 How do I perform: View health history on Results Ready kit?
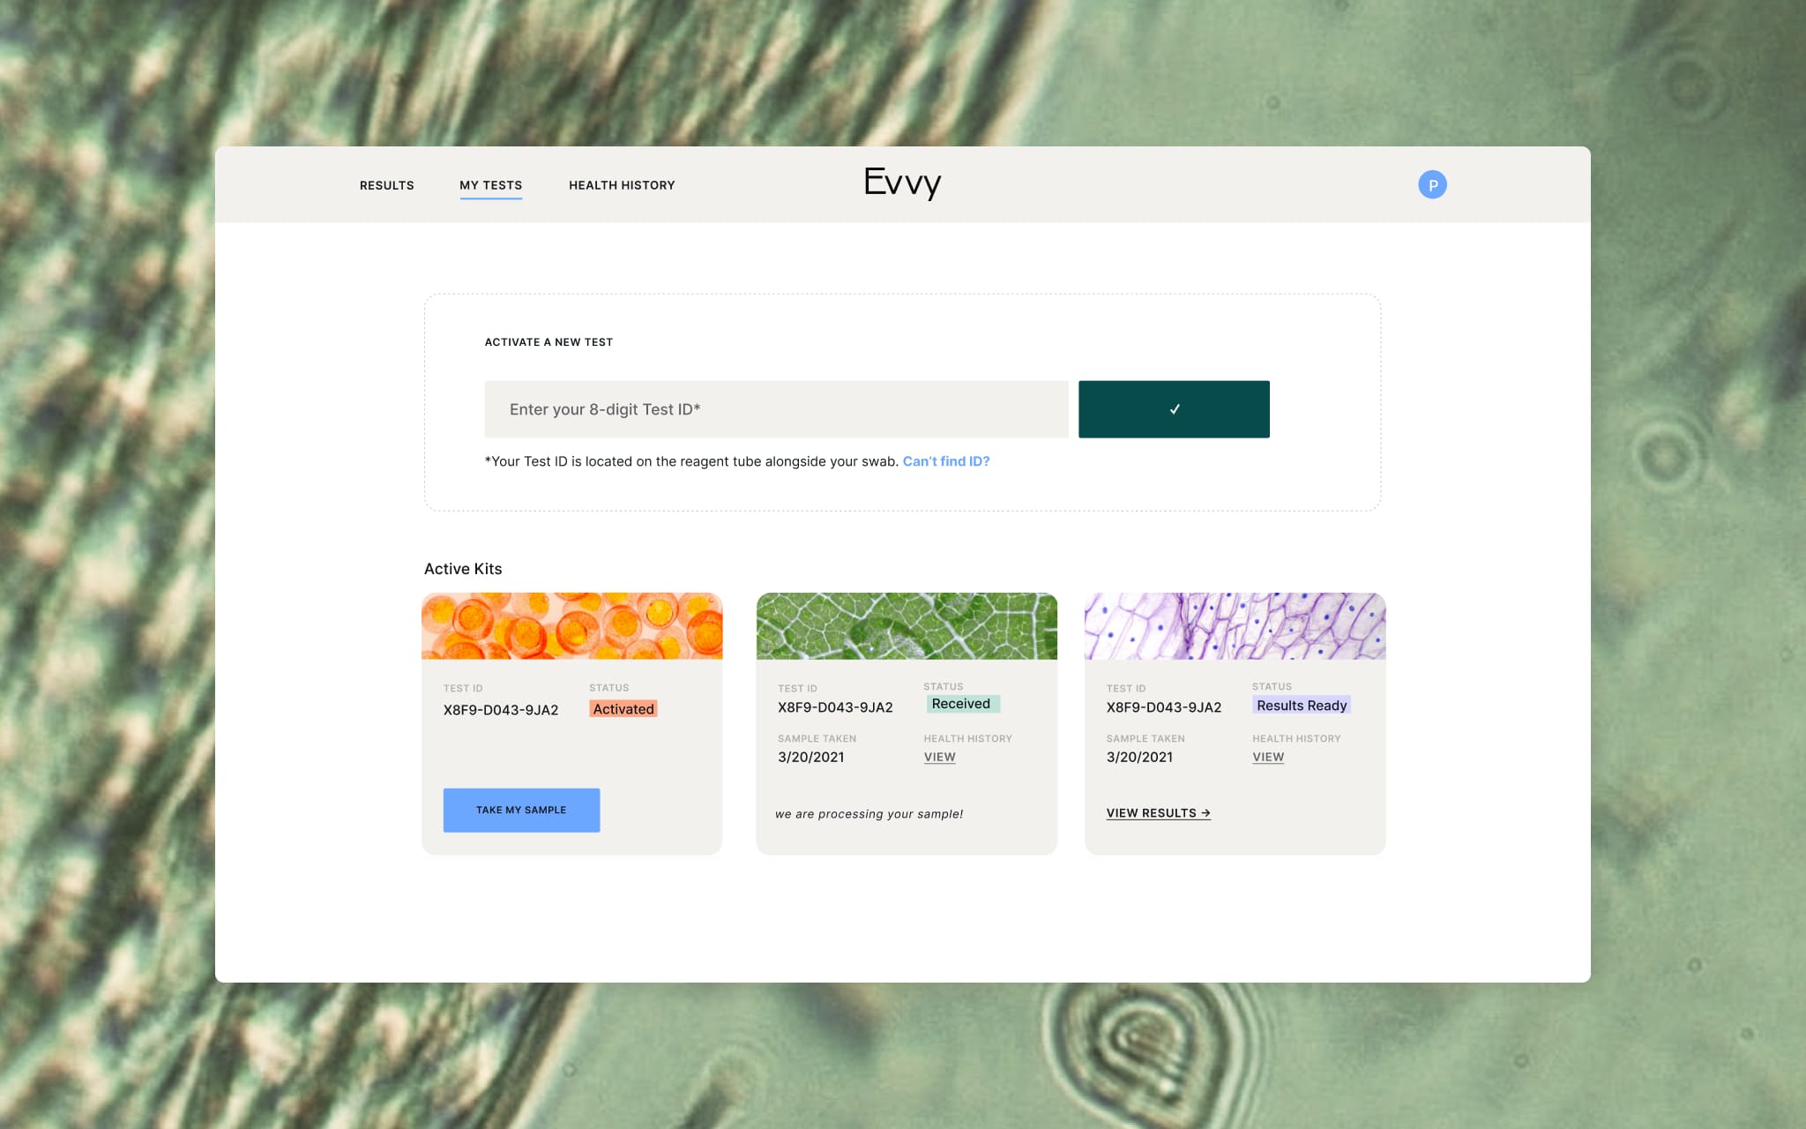[1267, 757]
